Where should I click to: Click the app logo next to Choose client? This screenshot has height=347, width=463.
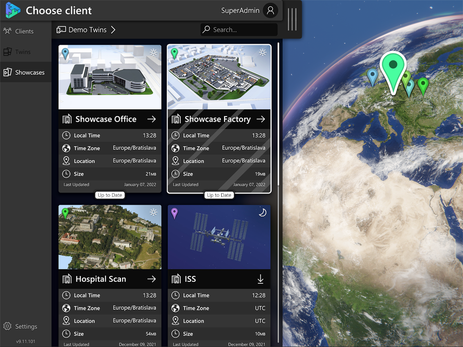click(x=13, y=10)
